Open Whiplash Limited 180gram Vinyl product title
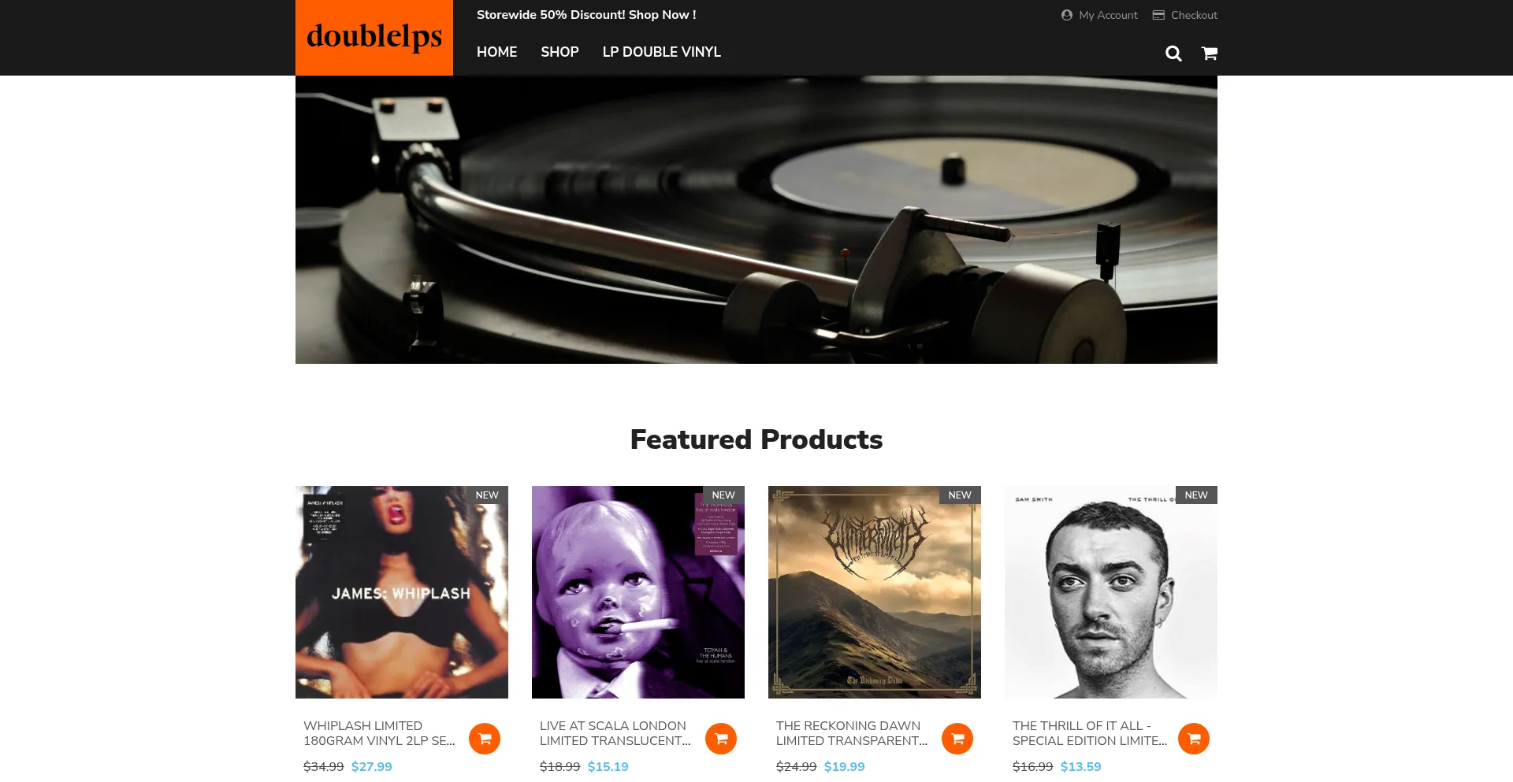Screen dimensions: 1513x782 (379, 733)
